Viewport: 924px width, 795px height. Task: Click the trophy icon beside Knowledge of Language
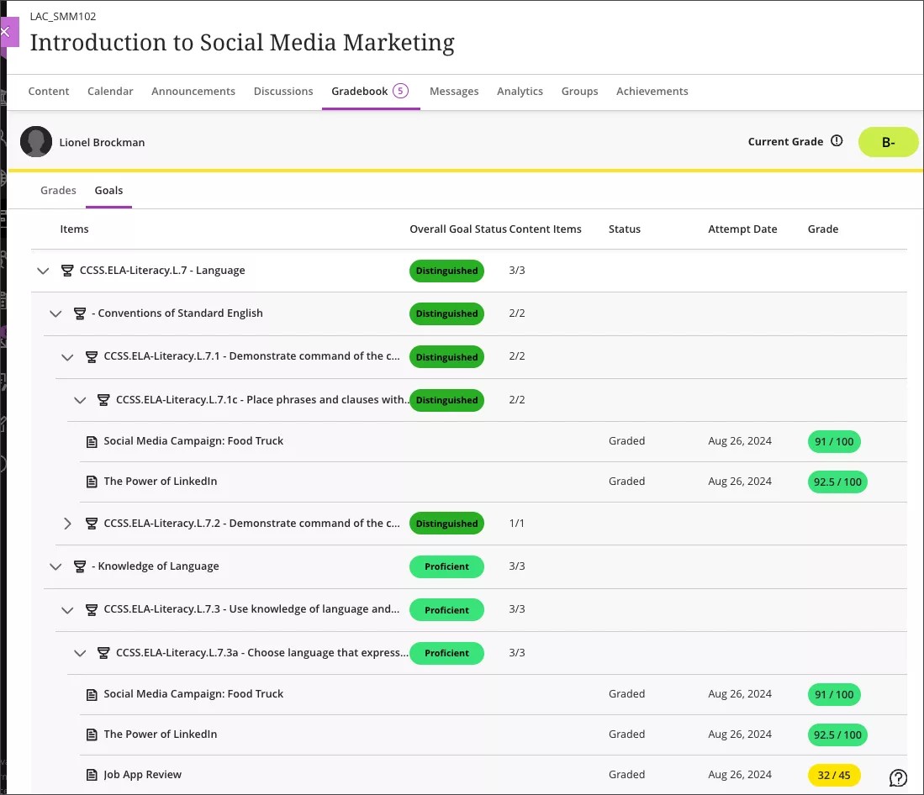click(79, 566)
